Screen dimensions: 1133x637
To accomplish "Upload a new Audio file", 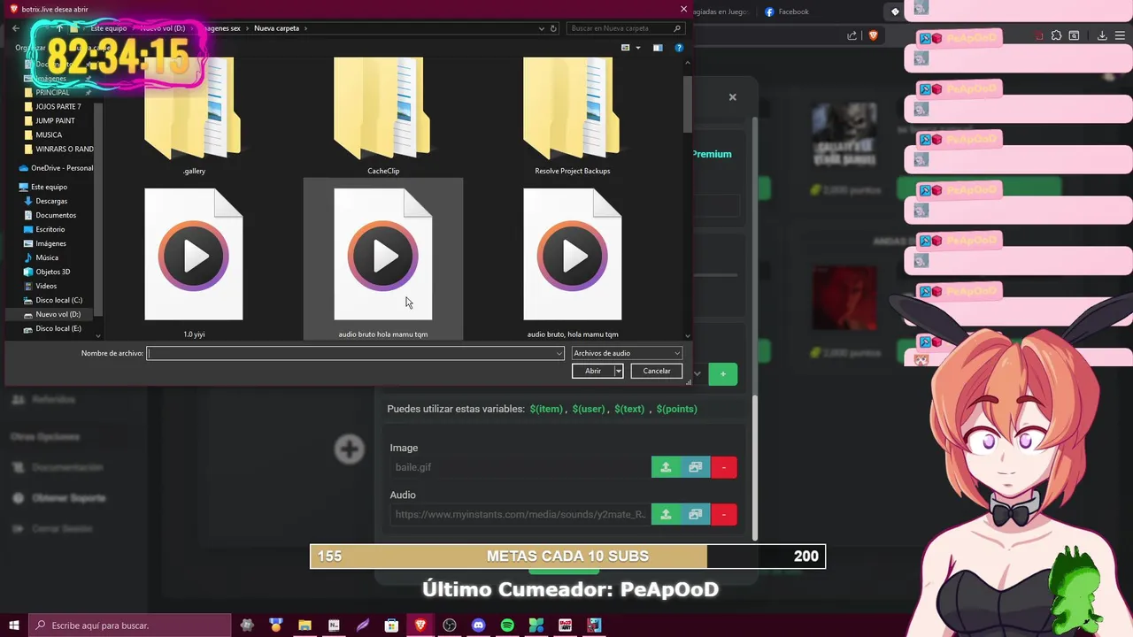I will point(666,514).
